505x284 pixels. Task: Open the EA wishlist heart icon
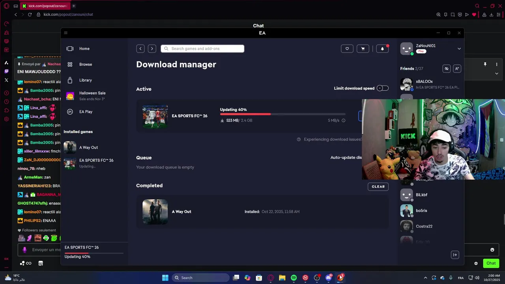pyautogui.click(x=347, y=49)
